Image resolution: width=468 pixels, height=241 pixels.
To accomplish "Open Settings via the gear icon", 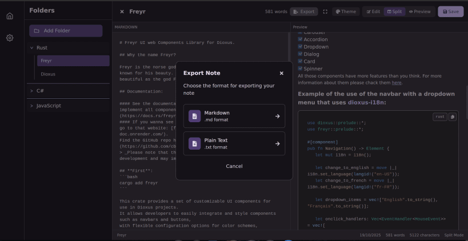I will [x=10, y=38].
